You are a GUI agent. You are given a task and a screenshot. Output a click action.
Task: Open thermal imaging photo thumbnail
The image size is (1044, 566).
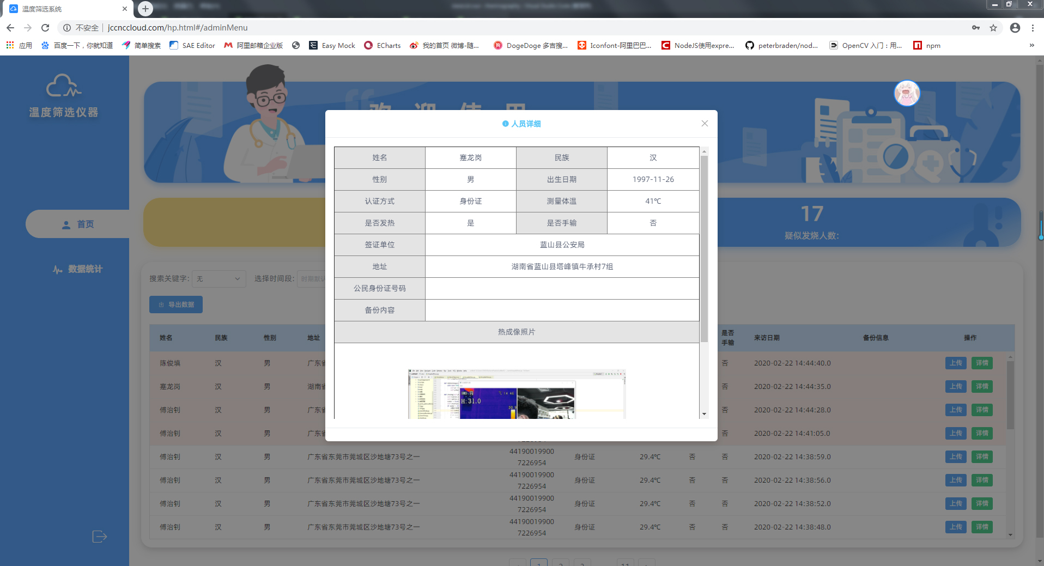tap(517, 394)
